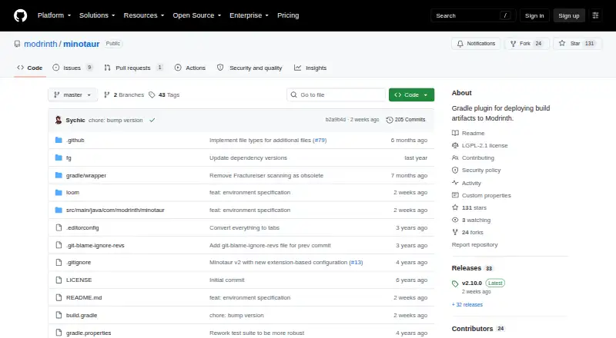
Task: Expand the Open Source menu
Action: click(x=197, y=15)
